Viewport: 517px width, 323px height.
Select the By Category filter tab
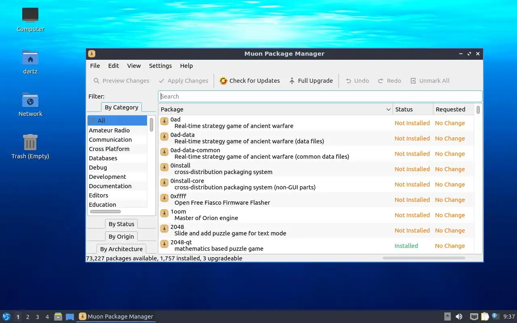pos(121,107)
